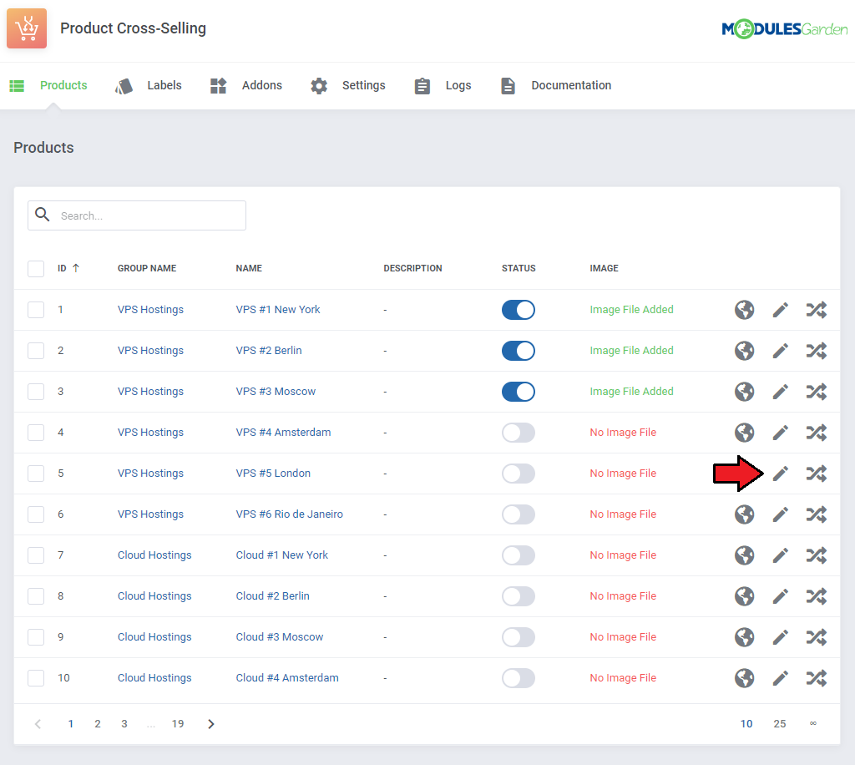This screenshot has width=855, height=765.
Task: Open the VPS #5 London product link
Action: coord(273,474)
